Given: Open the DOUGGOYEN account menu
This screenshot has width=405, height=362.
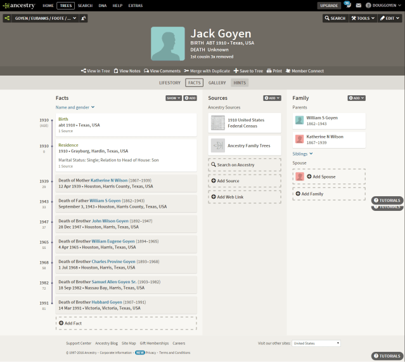Looking at the screenshot, I should (383, 6).
